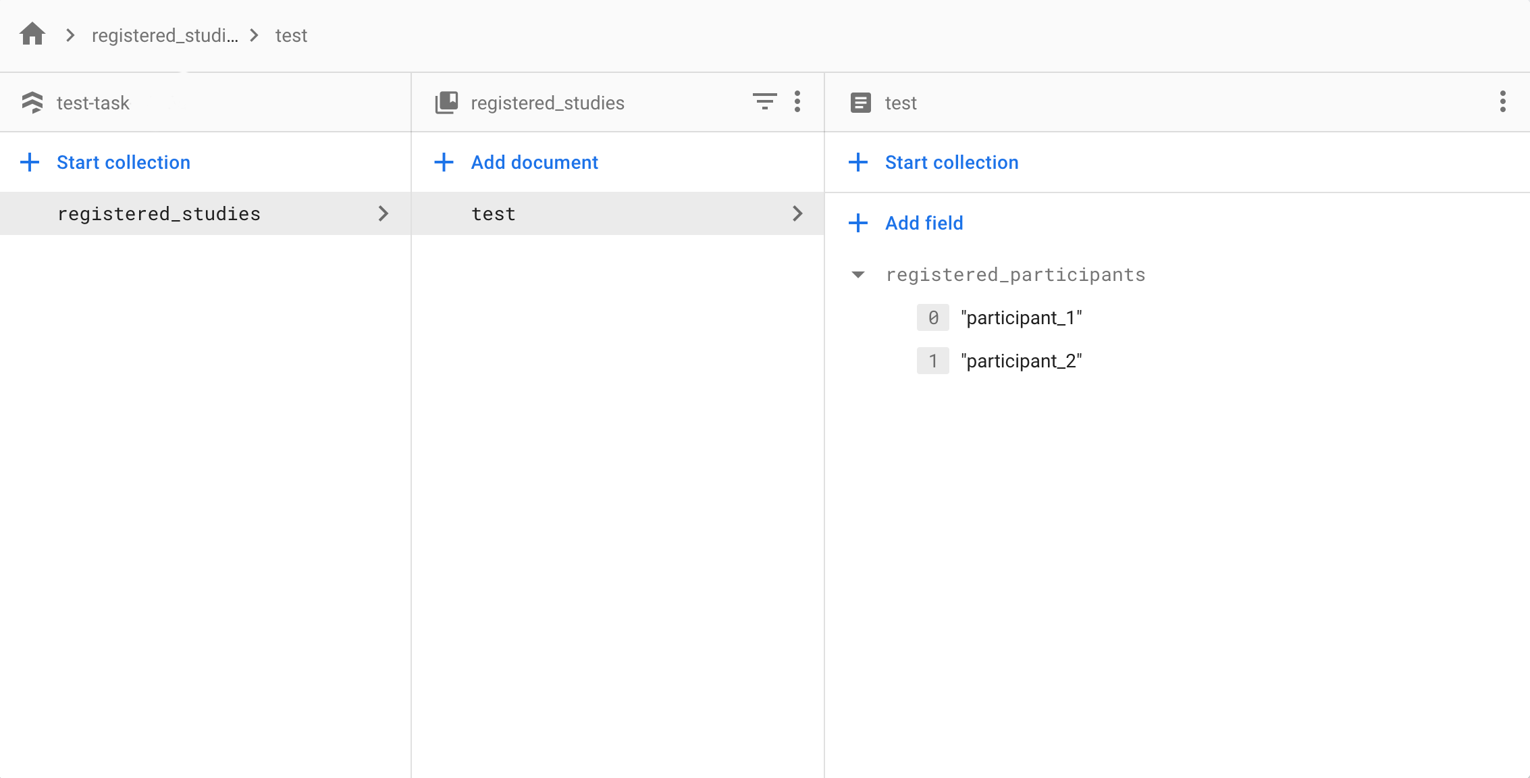Select the registered_studies collection row
Screen dimensions: 1530x778
tap(205, 213)
